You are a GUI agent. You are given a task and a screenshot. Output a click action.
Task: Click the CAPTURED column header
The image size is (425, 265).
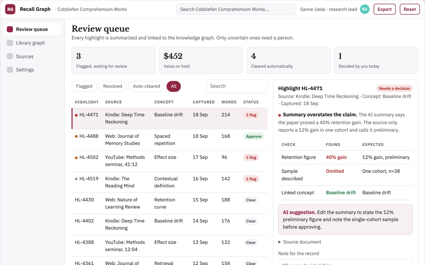click(x=203, y=102)
